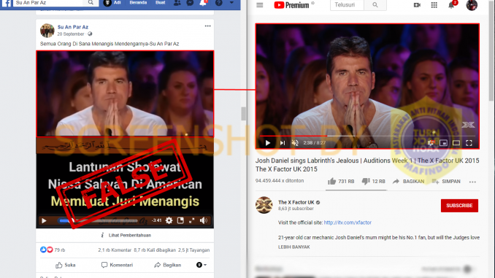This screenshot has height=278, width=495.
Task: Open Facebook notifications bell
Action: pyautogui.click(x=203, y=3)
